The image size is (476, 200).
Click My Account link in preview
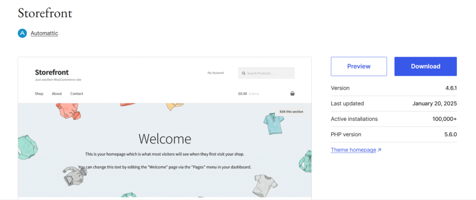216,73
